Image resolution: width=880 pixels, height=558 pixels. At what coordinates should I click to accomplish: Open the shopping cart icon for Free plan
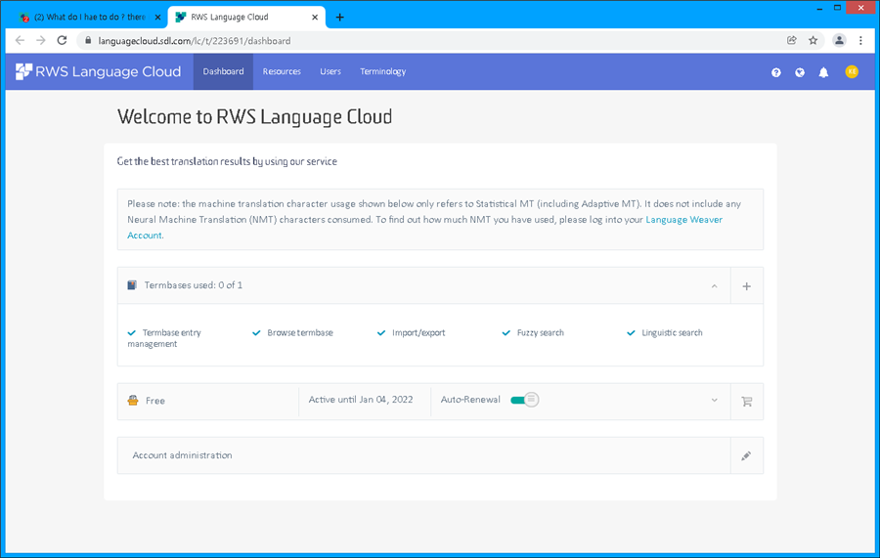[x=746, y=402]
